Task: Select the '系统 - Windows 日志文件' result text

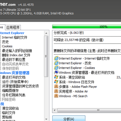Action: point(77,82)
